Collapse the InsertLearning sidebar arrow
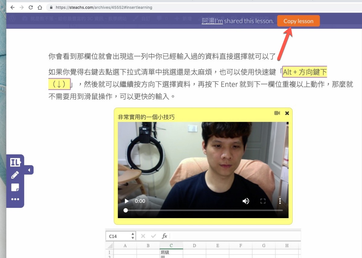Viewport: 362px width, 258px height. (x=29, y=170)
